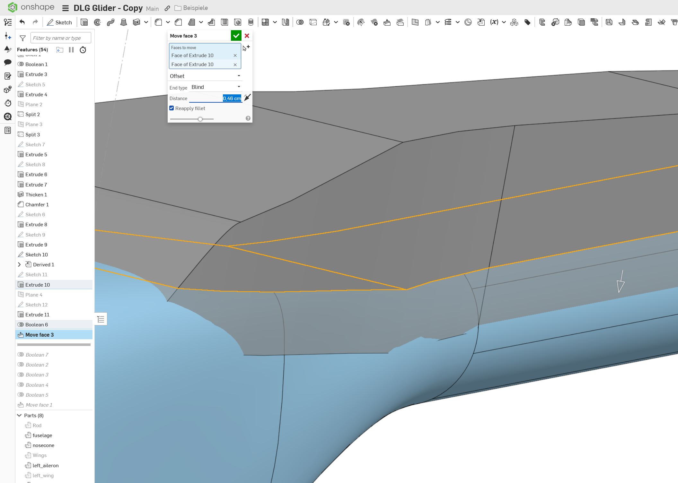
Task: Click the rollback timer icon in Features header
Action: point(83,50)
